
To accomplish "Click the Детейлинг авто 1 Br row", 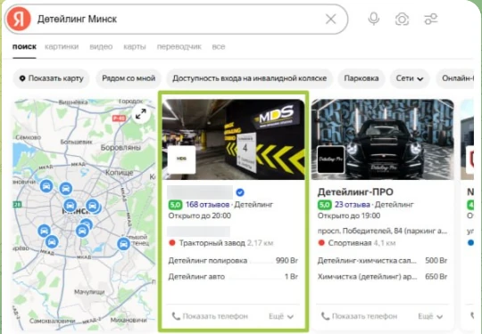I will click(x=233, y=277).
